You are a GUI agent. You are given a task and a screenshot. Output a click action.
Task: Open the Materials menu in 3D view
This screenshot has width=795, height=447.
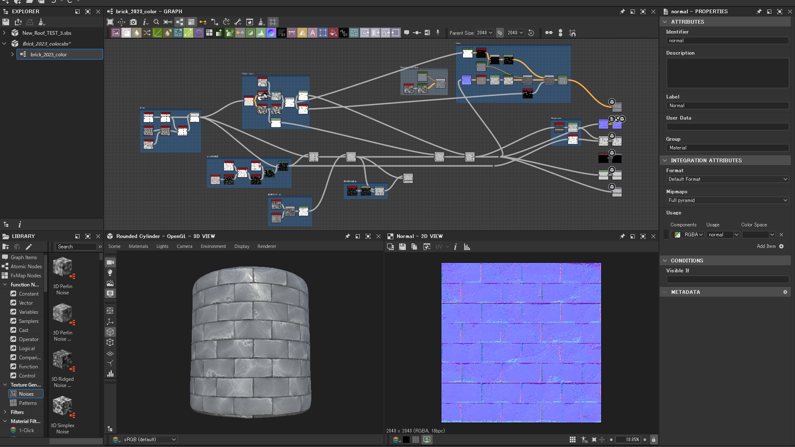coord(138,246)
